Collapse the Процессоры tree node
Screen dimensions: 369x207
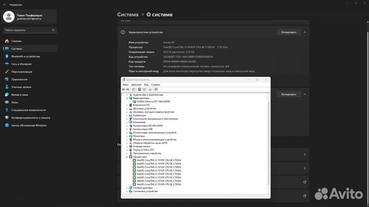127,157
